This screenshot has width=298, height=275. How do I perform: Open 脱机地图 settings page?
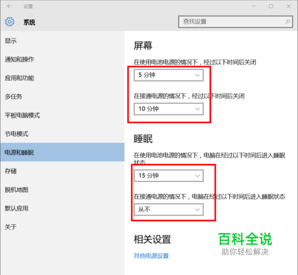pos(62,190)
